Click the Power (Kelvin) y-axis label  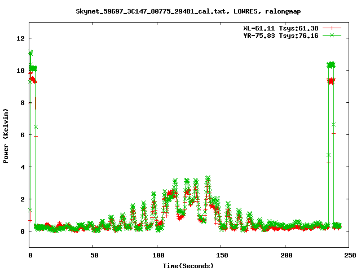(6, 136)
